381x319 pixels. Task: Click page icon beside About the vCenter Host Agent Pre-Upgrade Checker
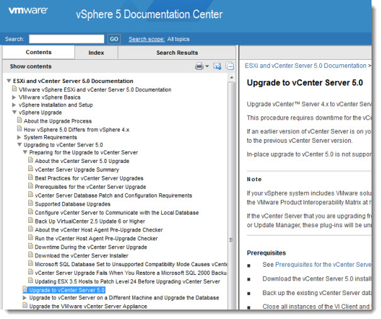point(31,230)
